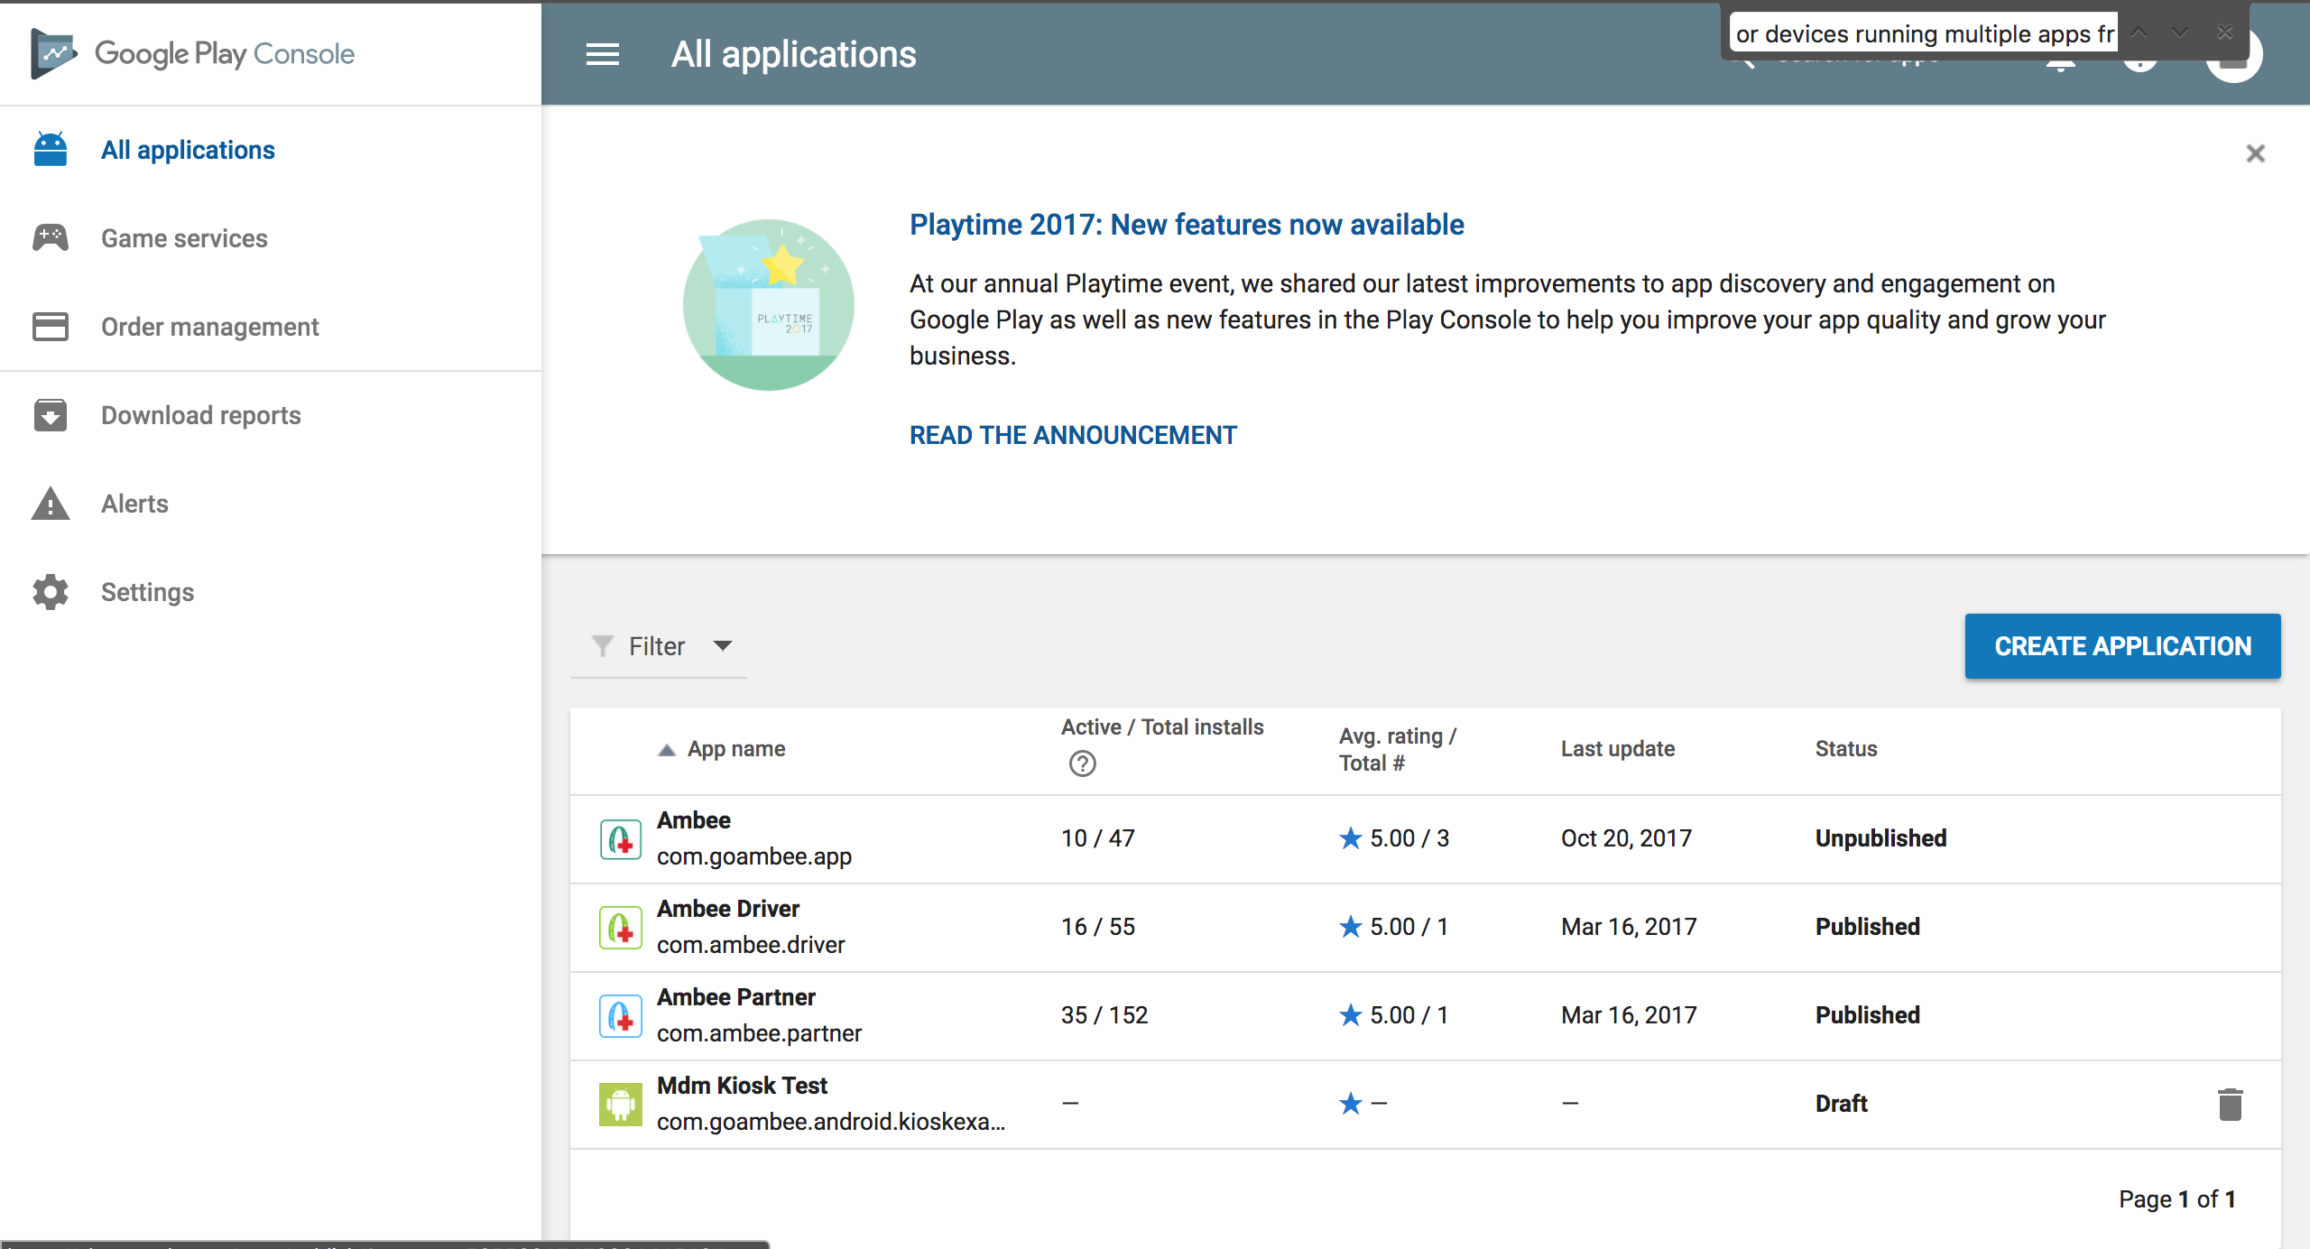The height and width of the screenshot is (1249, 2310).
Task: Open Order management in sidebar
Action: pos(209,327)
